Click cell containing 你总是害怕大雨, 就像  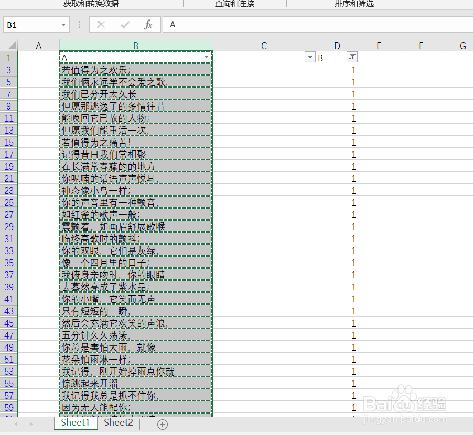point(136,347)
